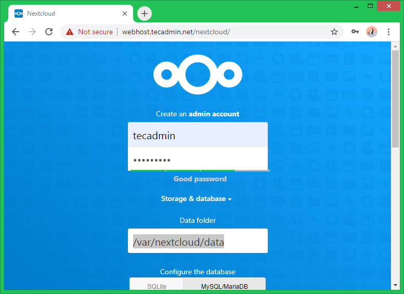Minimize the browser window
The image size is (404, 294).
[356, 6]
